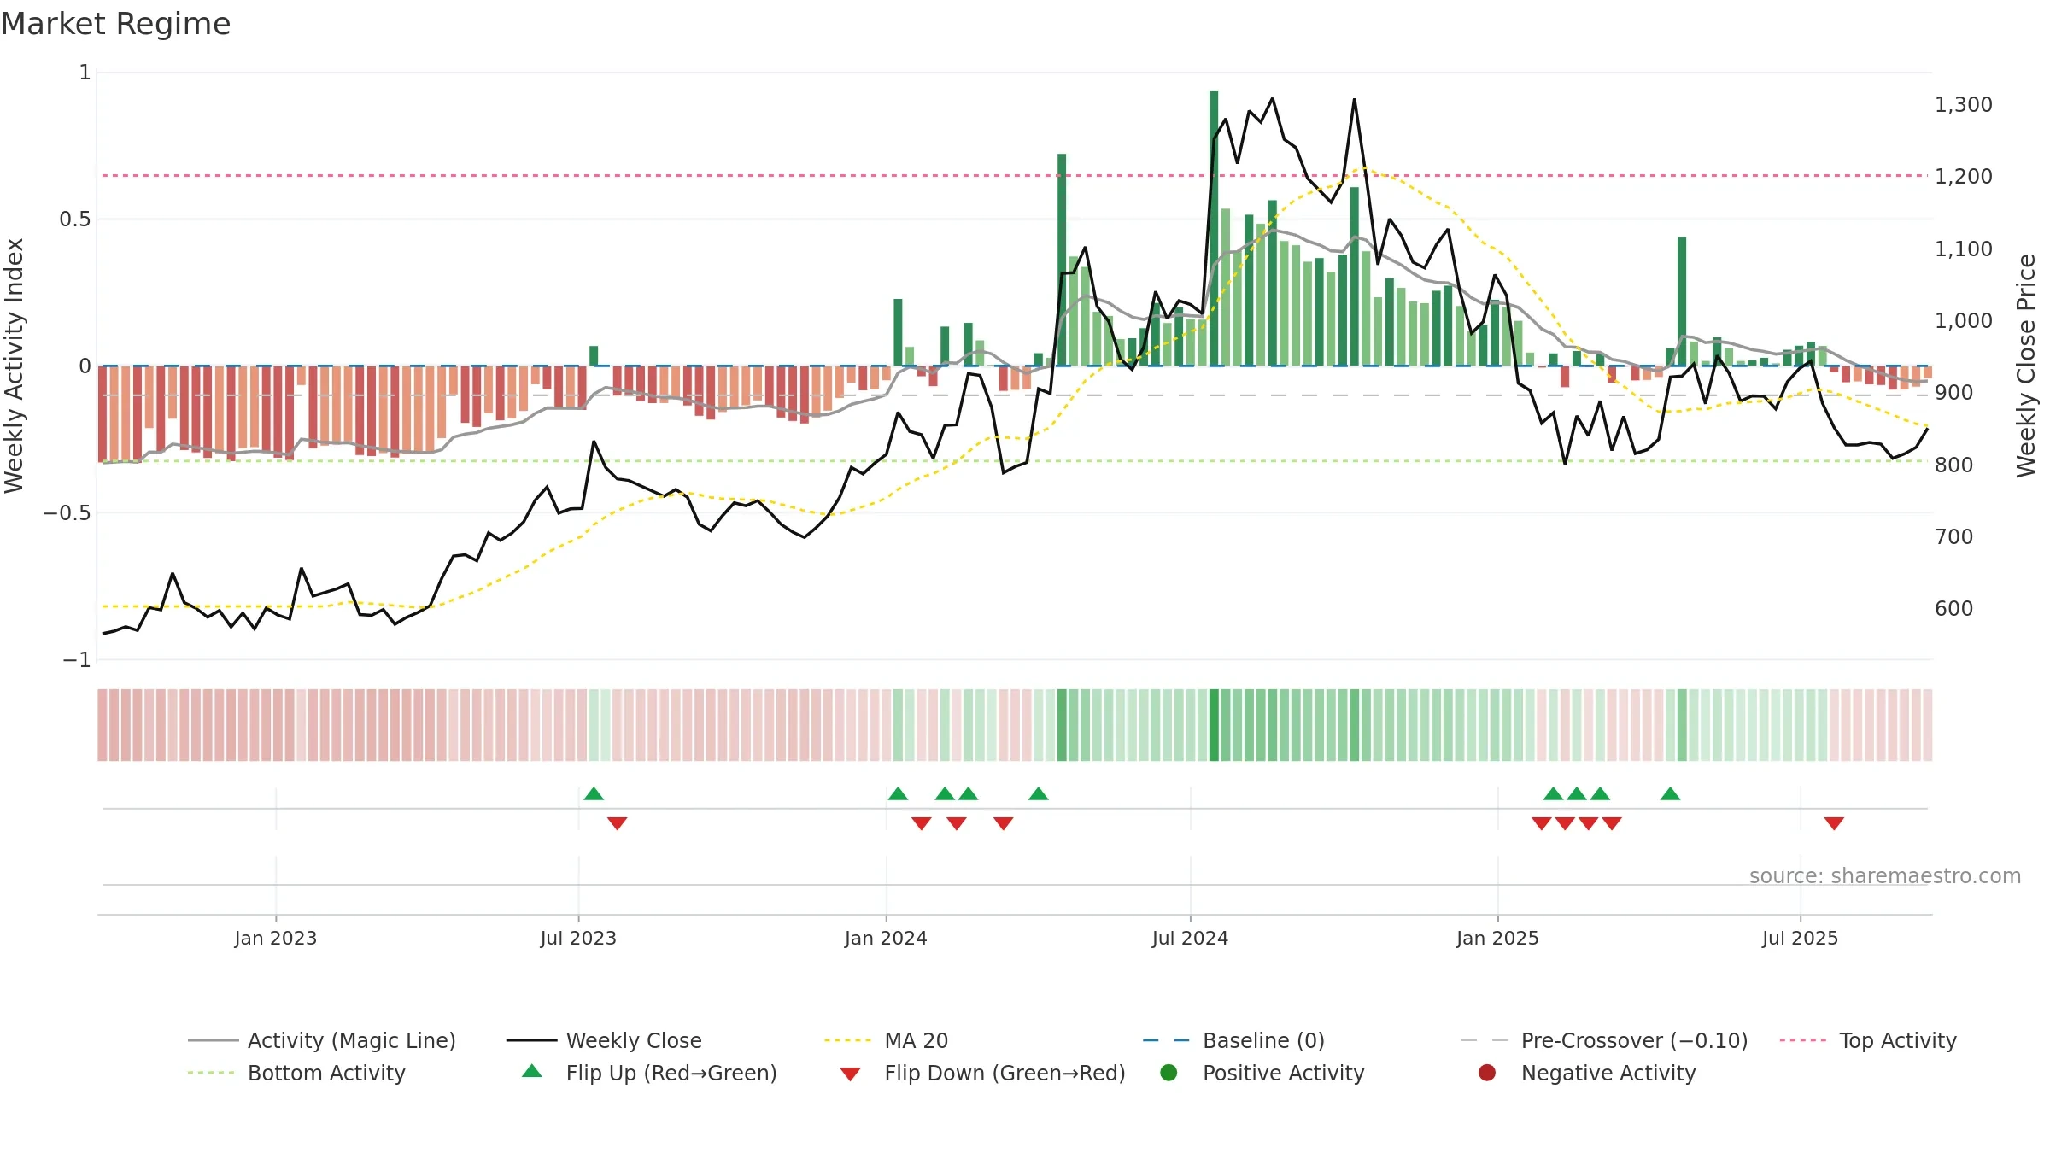Click the flip-up triangle before Jul 2025

[x=1670, y=794]
